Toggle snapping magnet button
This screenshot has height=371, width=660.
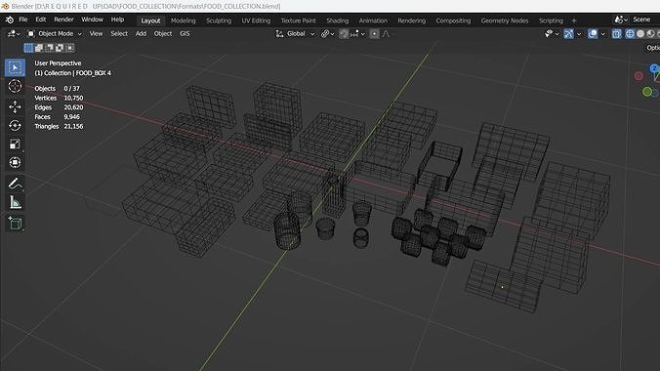[x=344, y=34]
